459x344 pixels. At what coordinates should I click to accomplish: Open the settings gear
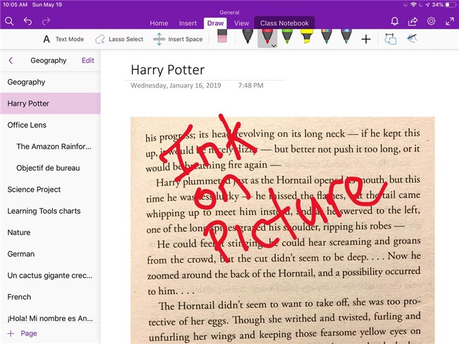[431, 21]
